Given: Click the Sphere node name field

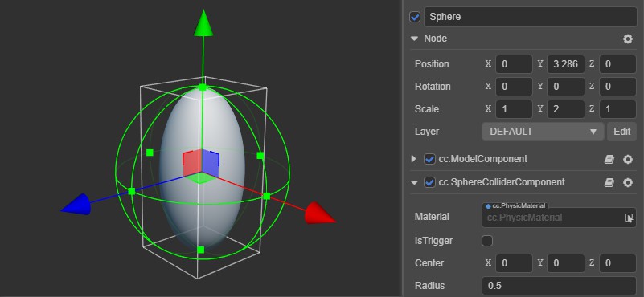Looking at the screenshot, I should 530,17.
